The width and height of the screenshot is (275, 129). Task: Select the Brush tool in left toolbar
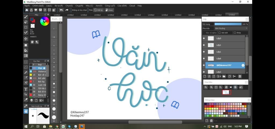pyautogui.click(x=26, y=17)
